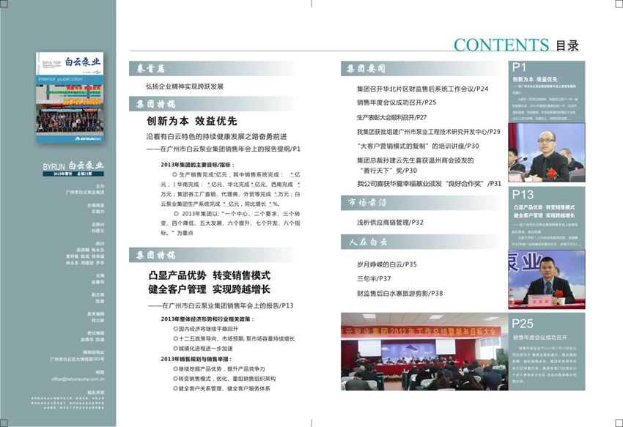Viewport: 623px width, 427px height.
Task: Open article 浅析供应商链管理/P32
Action: [x=390, y=222]
